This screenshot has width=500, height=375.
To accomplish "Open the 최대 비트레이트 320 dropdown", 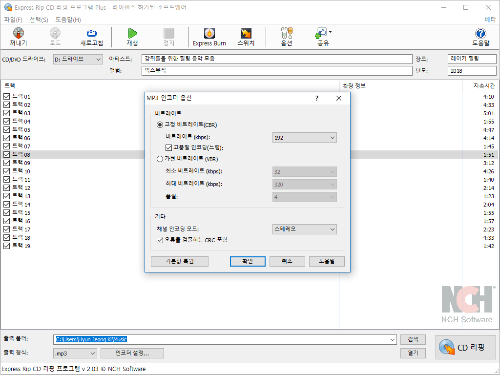I will coord(305,184).
